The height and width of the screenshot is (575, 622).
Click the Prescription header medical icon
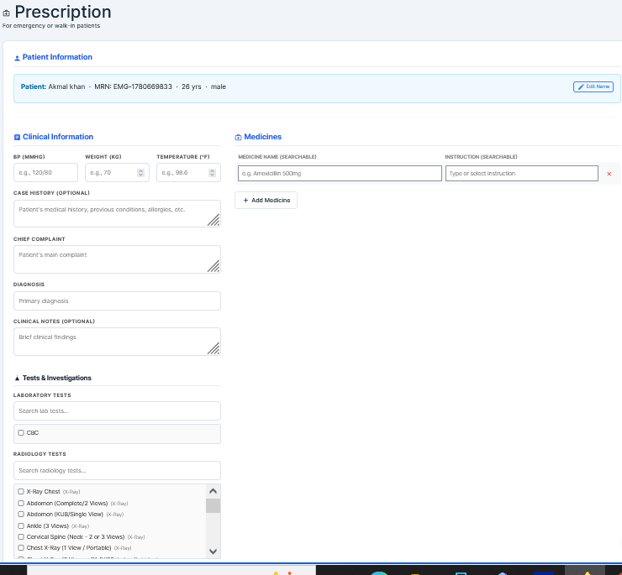pyautogui.click(x=6, y=13)
